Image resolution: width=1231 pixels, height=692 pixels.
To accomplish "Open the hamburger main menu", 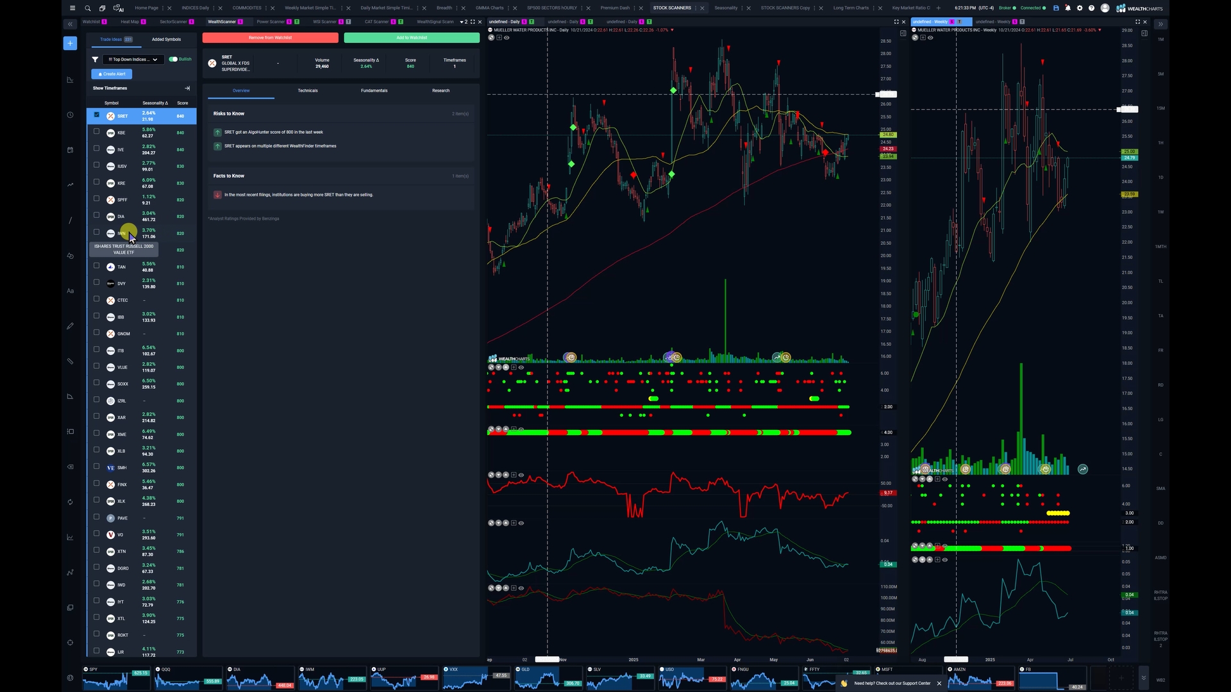I will tap(72, 8).
